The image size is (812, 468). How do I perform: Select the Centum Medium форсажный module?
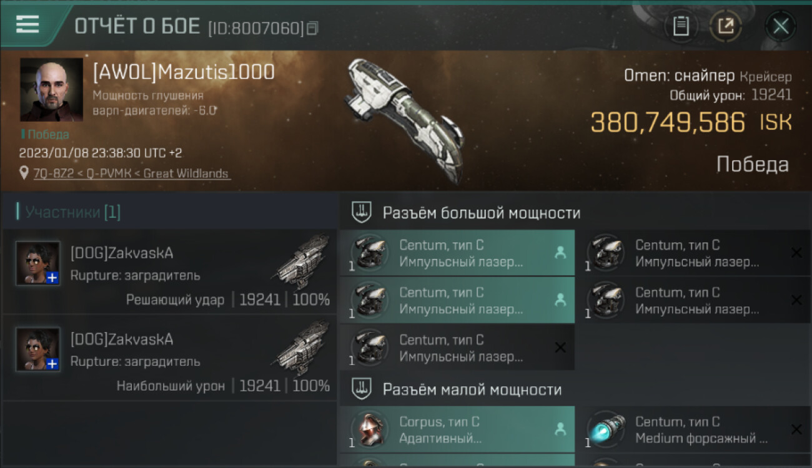pyautogui.click(x=693, y=430)
